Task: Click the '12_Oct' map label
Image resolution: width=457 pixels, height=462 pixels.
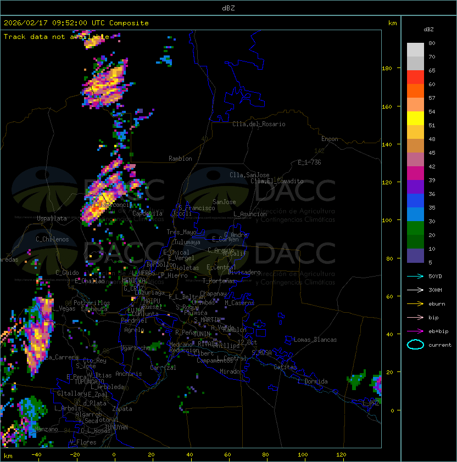Action: pyautogui.click(x=247, y=342)
